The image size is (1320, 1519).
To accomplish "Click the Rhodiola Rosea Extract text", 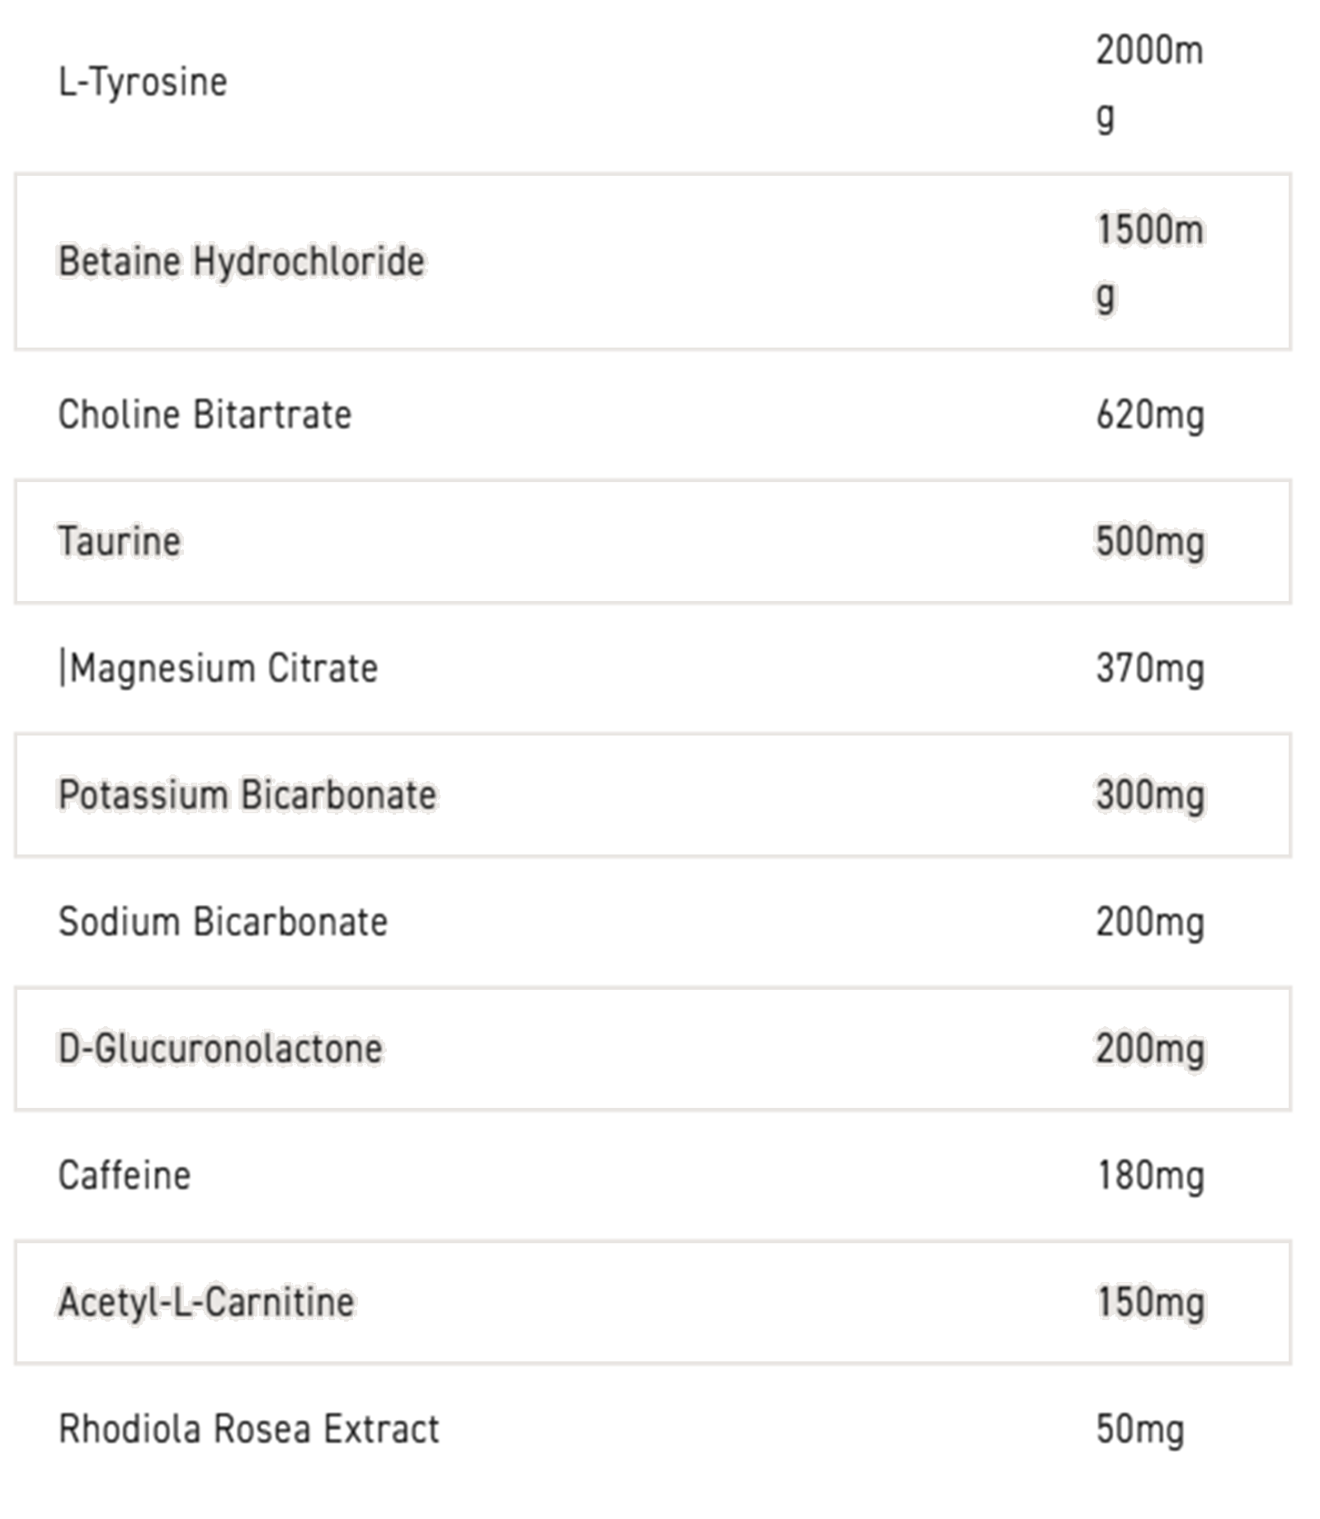I will (x=248, y=1430).
